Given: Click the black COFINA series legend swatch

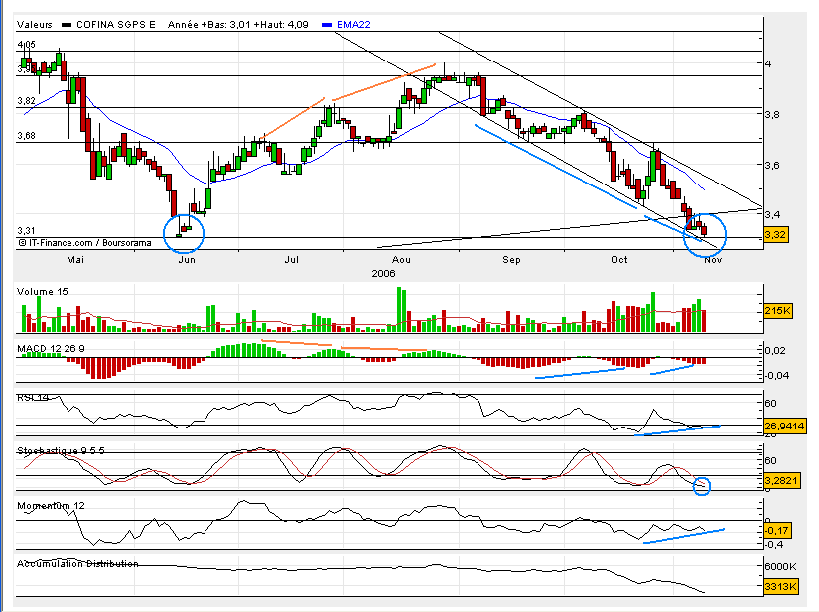Looking at the screenshot, I should coord(67,25).
